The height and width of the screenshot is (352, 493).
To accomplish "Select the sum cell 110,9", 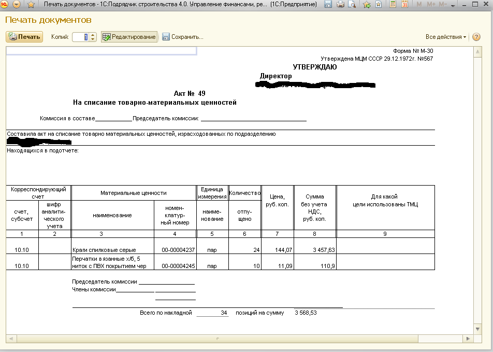I will (x=315, y=262).
